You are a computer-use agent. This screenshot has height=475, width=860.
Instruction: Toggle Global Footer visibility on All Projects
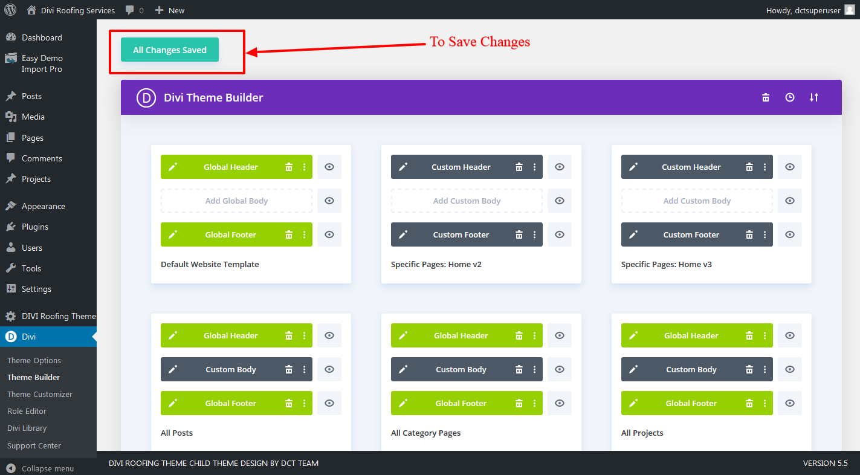(x=790, y=403)
